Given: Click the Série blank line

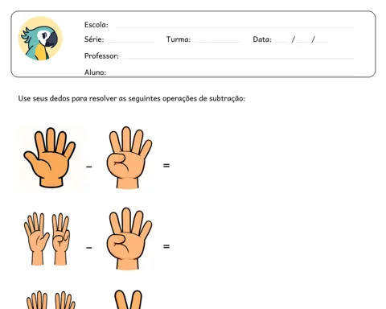Looking at the screenshot, I should (131, 42).
